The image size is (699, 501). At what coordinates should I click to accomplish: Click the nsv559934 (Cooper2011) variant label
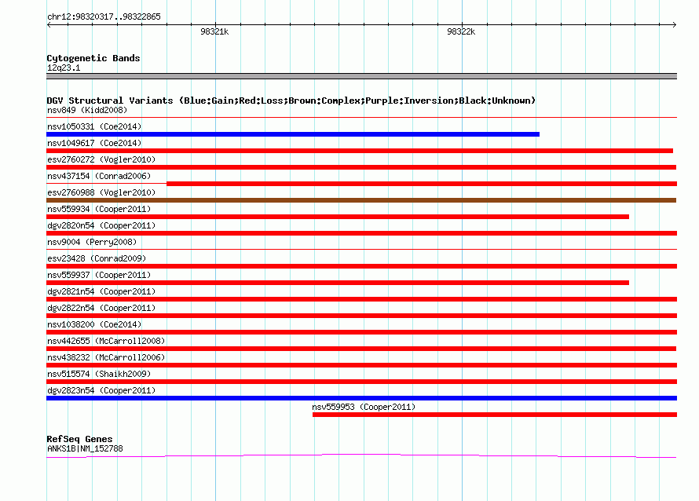[x=99, y=209]
